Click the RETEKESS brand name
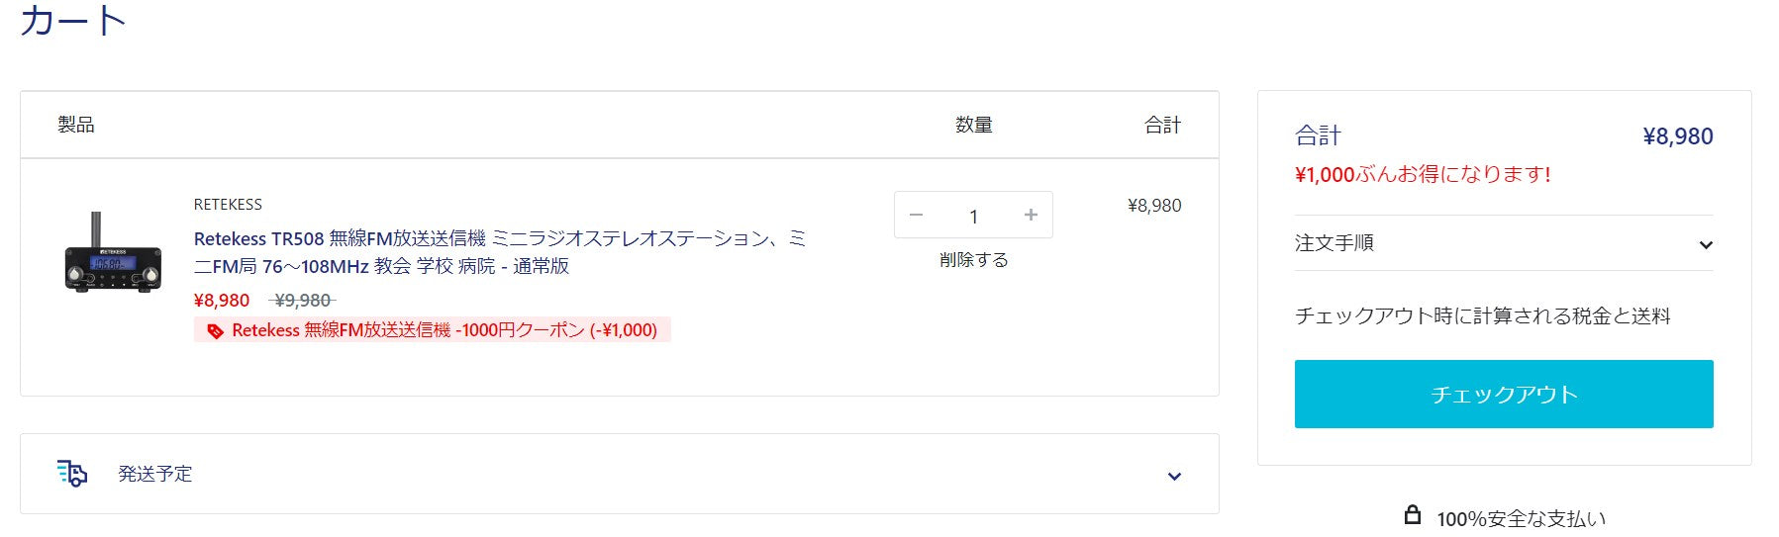This screenshot has width=1779, height=537. click(x=228, y=205)
